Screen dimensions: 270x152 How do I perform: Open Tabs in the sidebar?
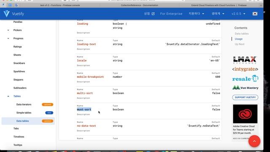16,128
